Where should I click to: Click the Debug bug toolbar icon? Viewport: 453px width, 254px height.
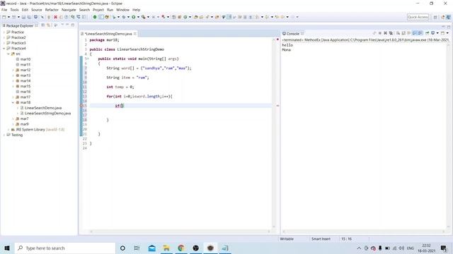[x=124, y=17]
